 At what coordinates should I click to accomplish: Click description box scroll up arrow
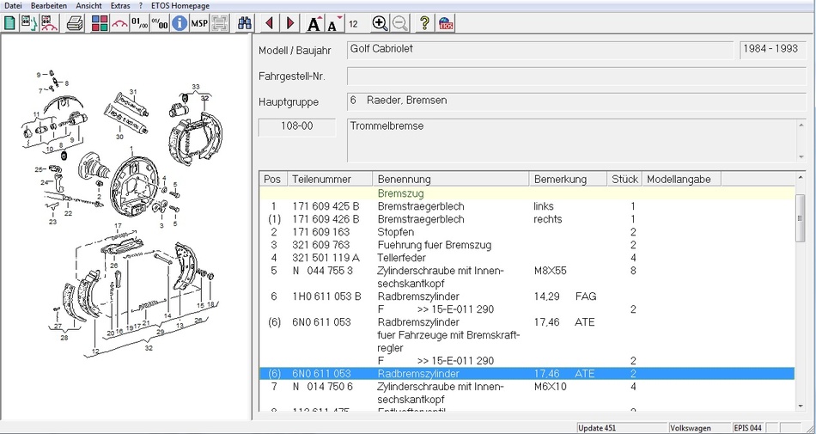coord(801,124)
